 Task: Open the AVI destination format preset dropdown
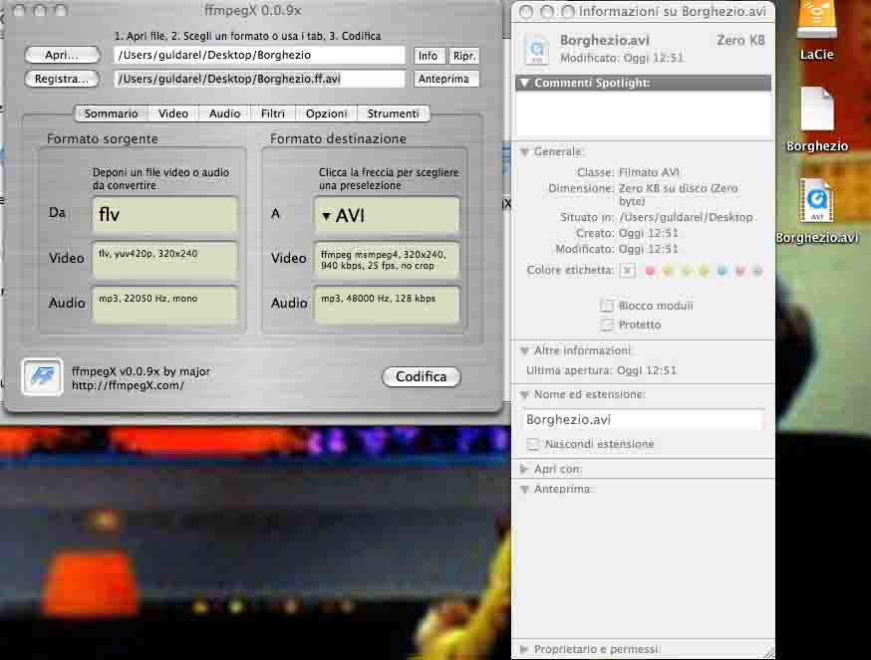click(387, 215)
